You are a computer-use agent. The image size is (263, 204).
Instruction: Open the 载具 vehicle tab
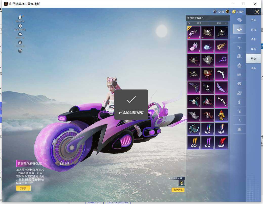coord(253,49)
